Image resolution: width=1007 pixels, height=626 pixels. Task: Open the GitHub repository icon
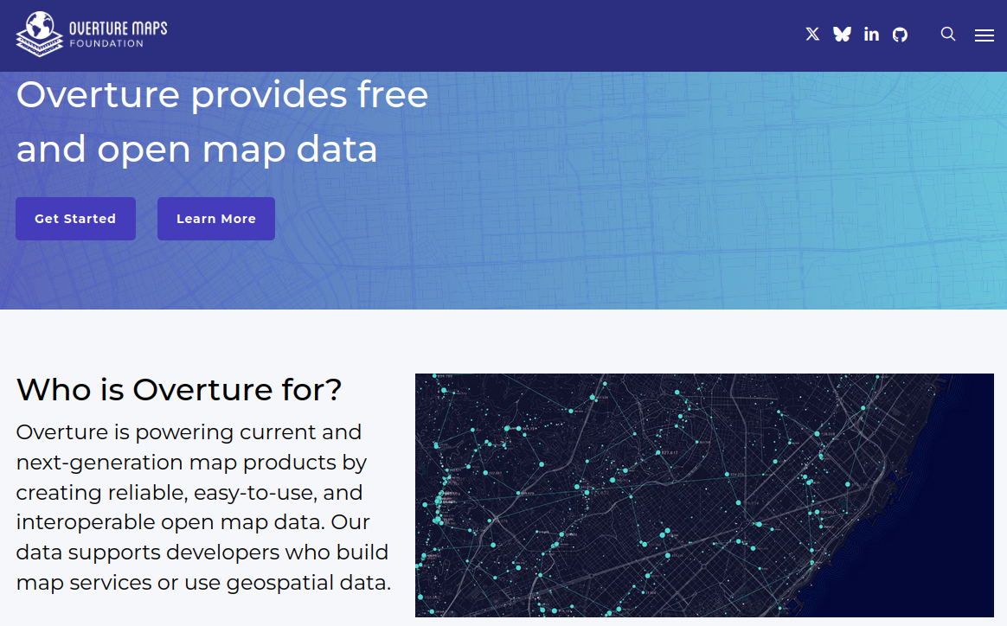click(x=901, y=35)
